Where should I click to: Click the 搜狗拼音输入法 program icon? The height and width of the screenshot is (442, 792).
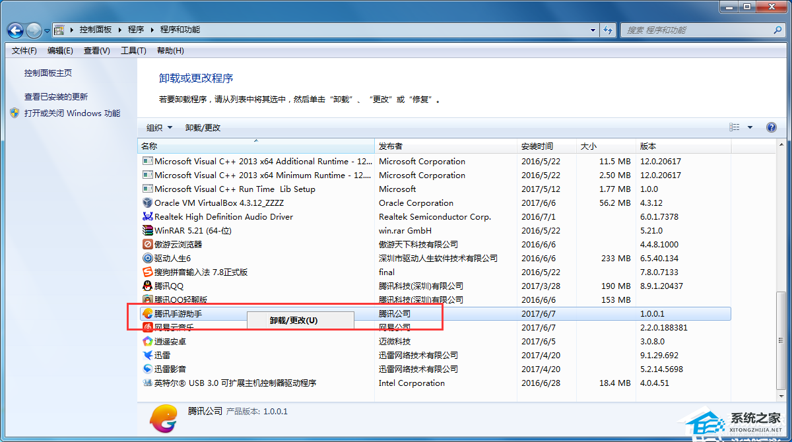[148, 272]
